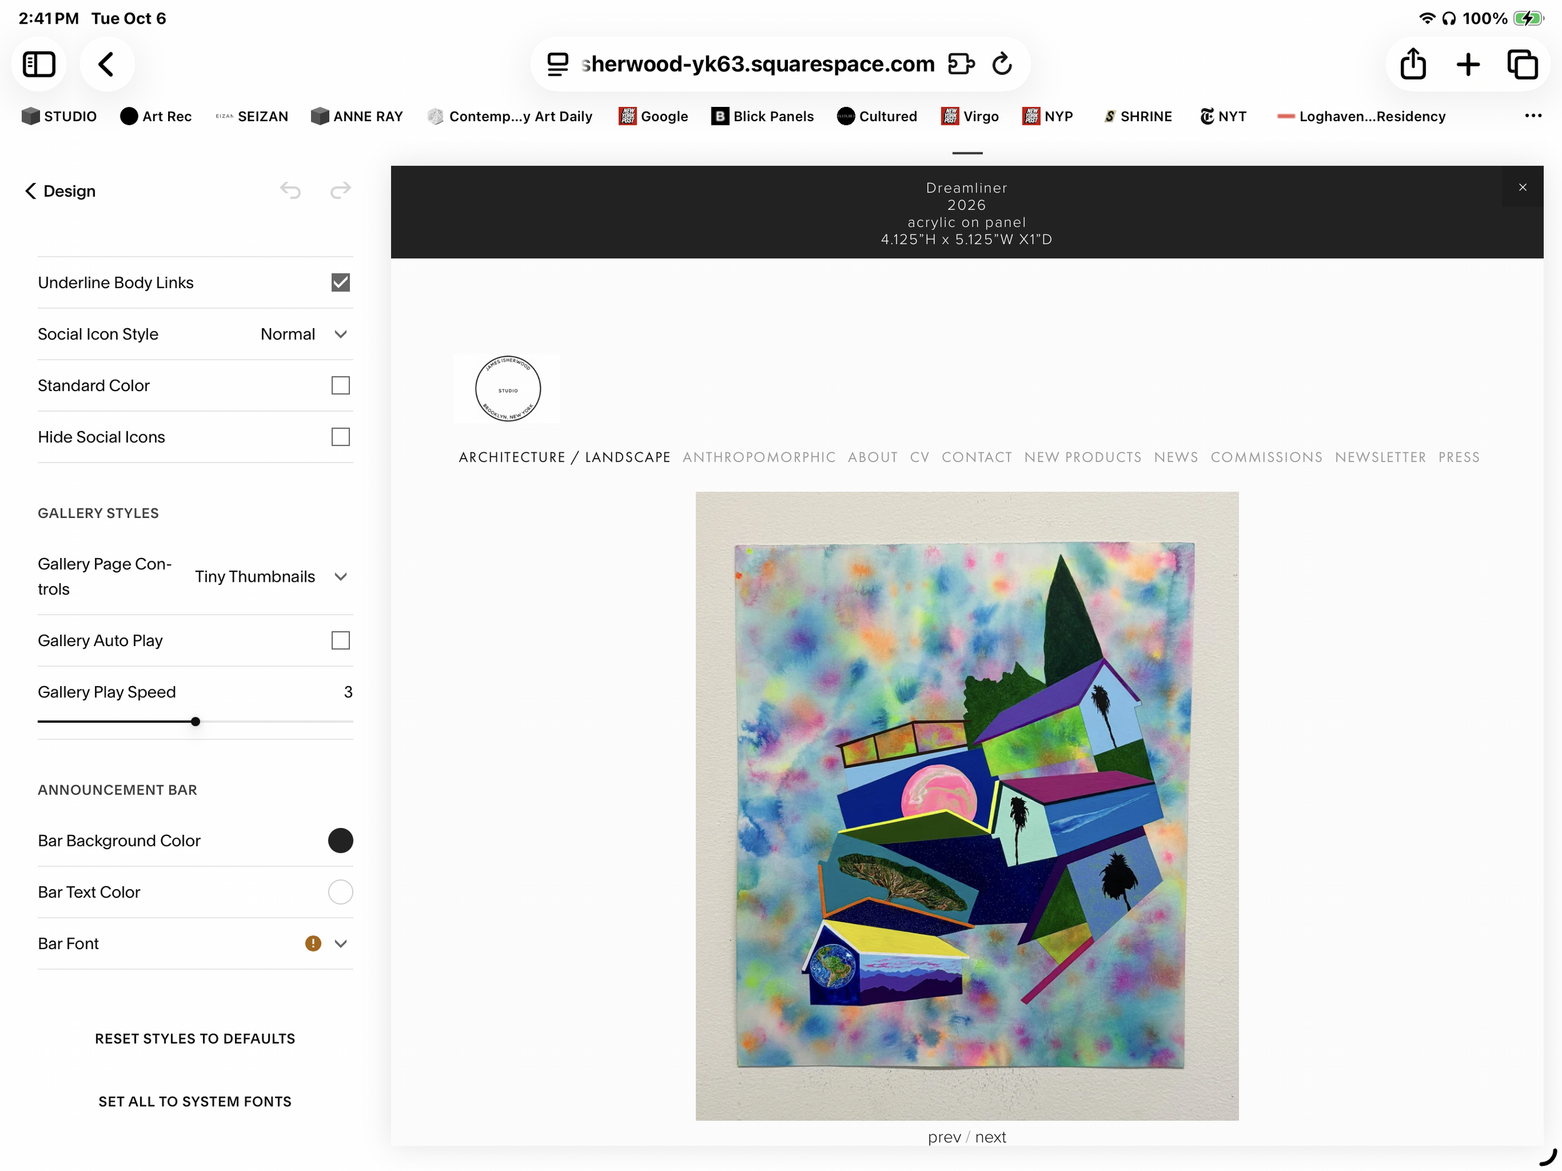Undo the last design change

291,190
